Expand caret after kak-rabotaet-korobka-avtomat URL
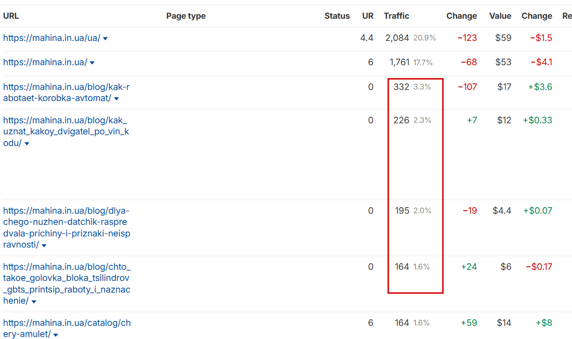This screenshot has width=572, height=339. 116,99
